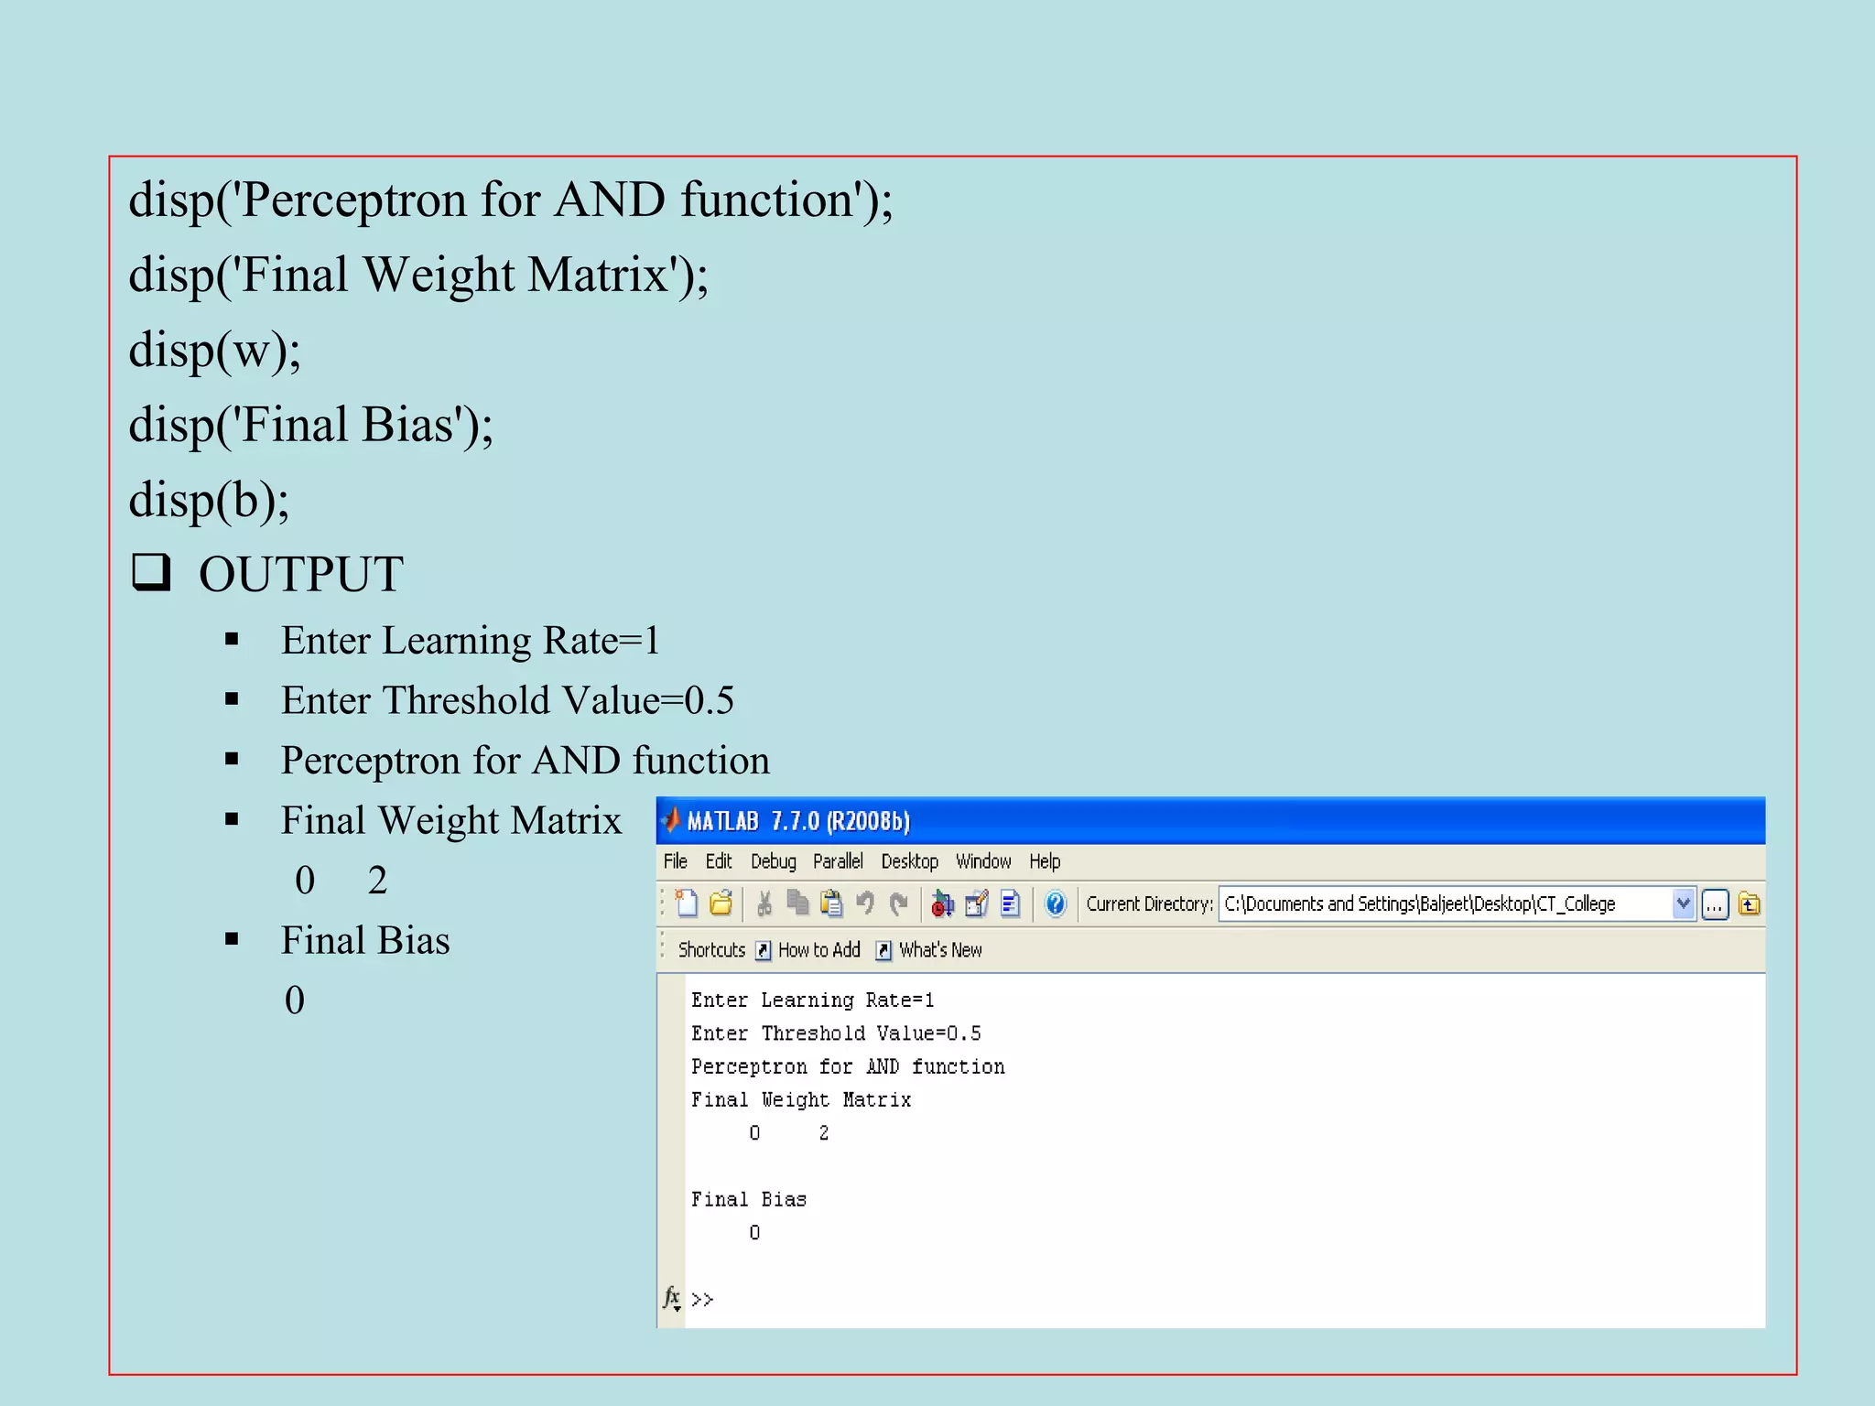Viewport: 1875px width, 1406px height.
Task: Click the weight value 2 in Command Window
Action: (824, 1133)
